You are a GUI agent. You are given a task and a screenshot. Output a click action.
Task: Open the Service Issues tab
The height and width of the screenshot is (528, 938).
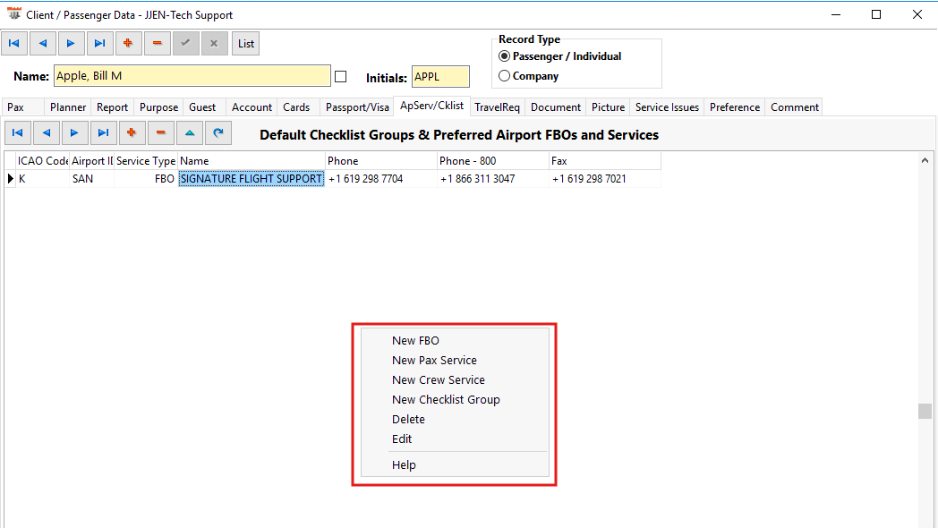click(x=667, y=106)
